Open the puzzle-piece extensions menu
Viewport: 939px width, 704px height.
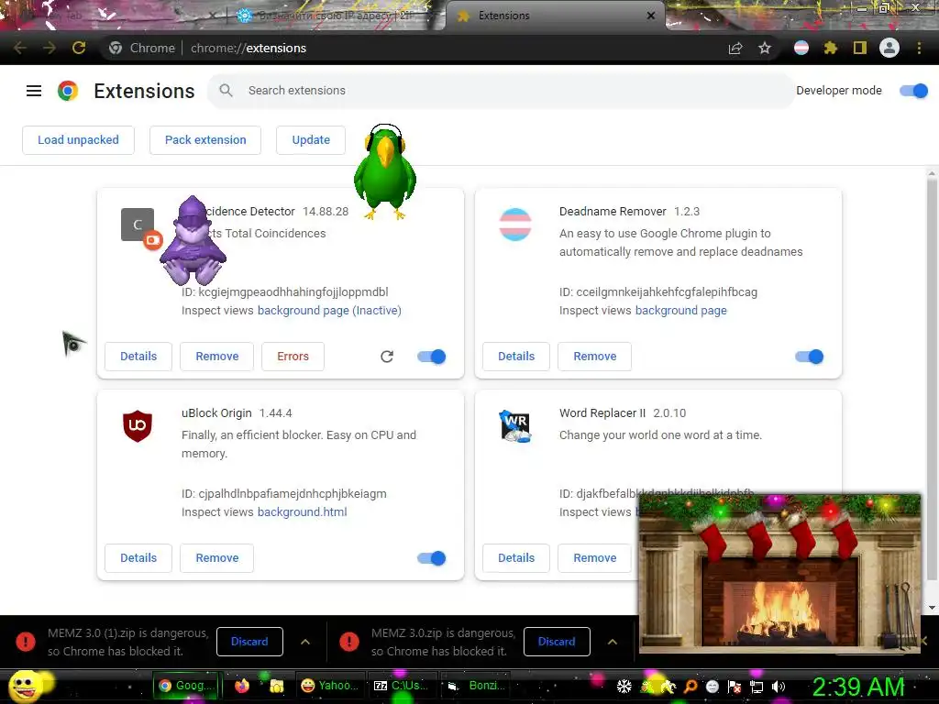pos(830,48)
